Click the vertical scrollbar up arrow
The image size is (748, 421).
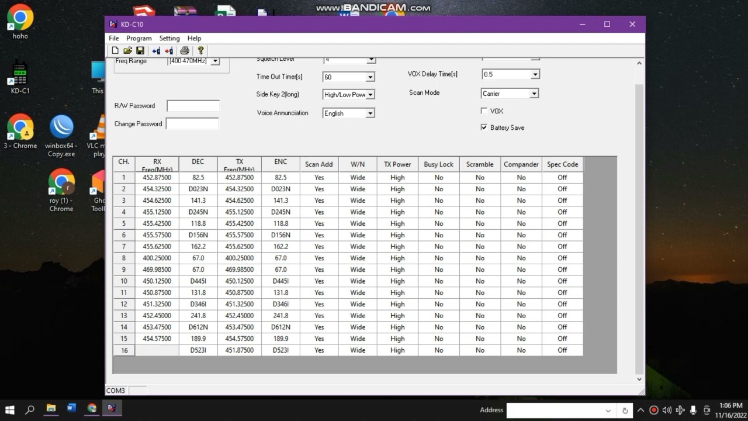coord(639,63)
